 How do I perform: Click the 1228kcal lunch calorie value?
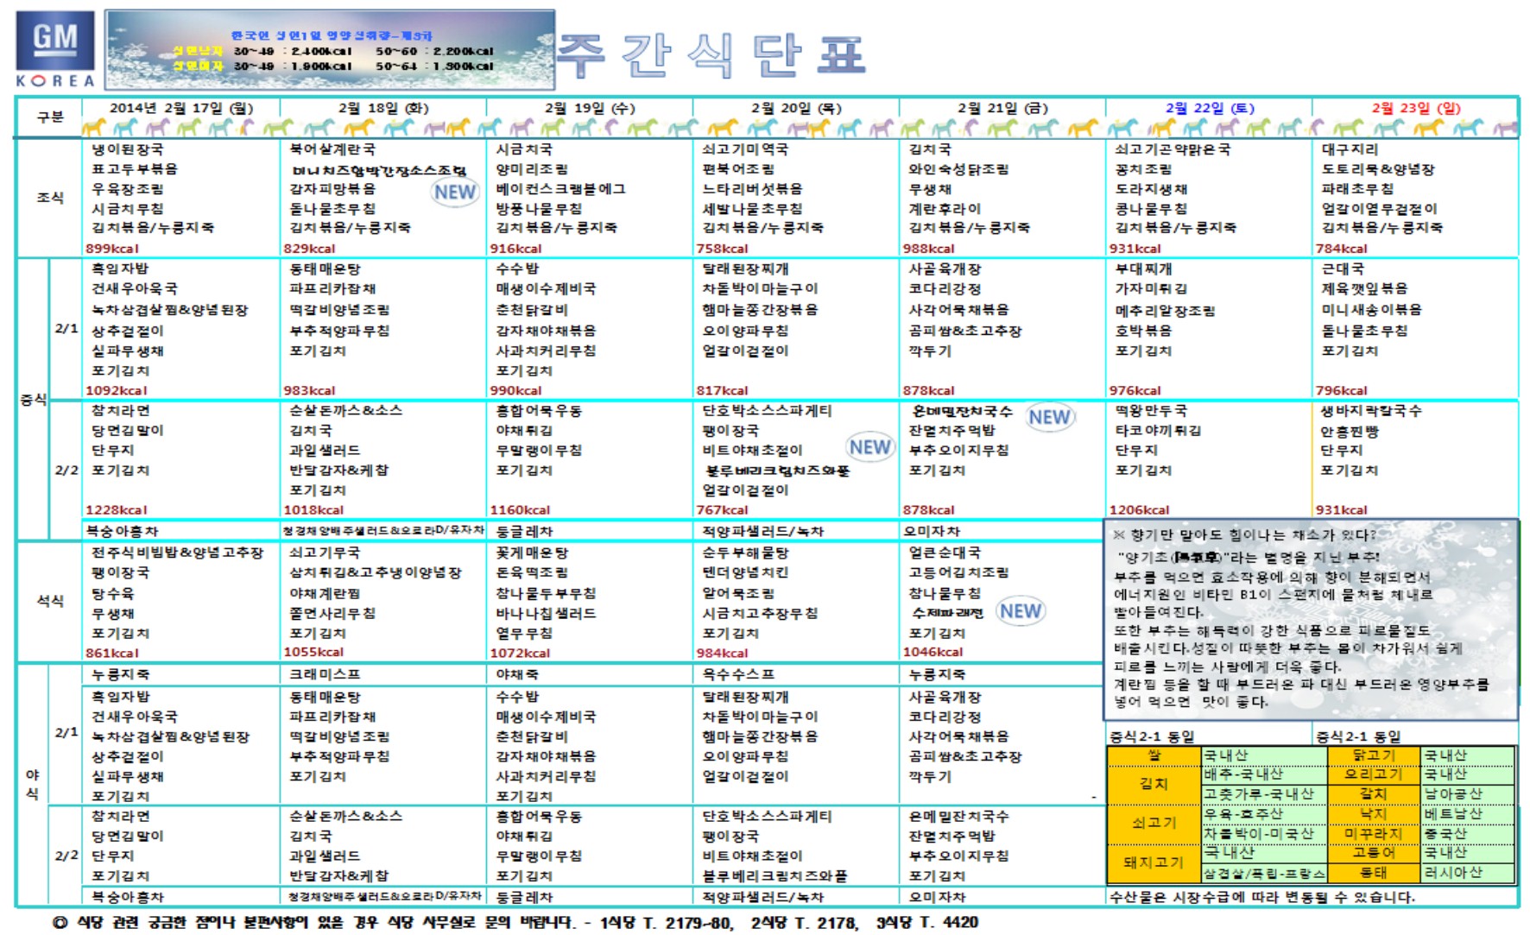[x=117, y=510]
